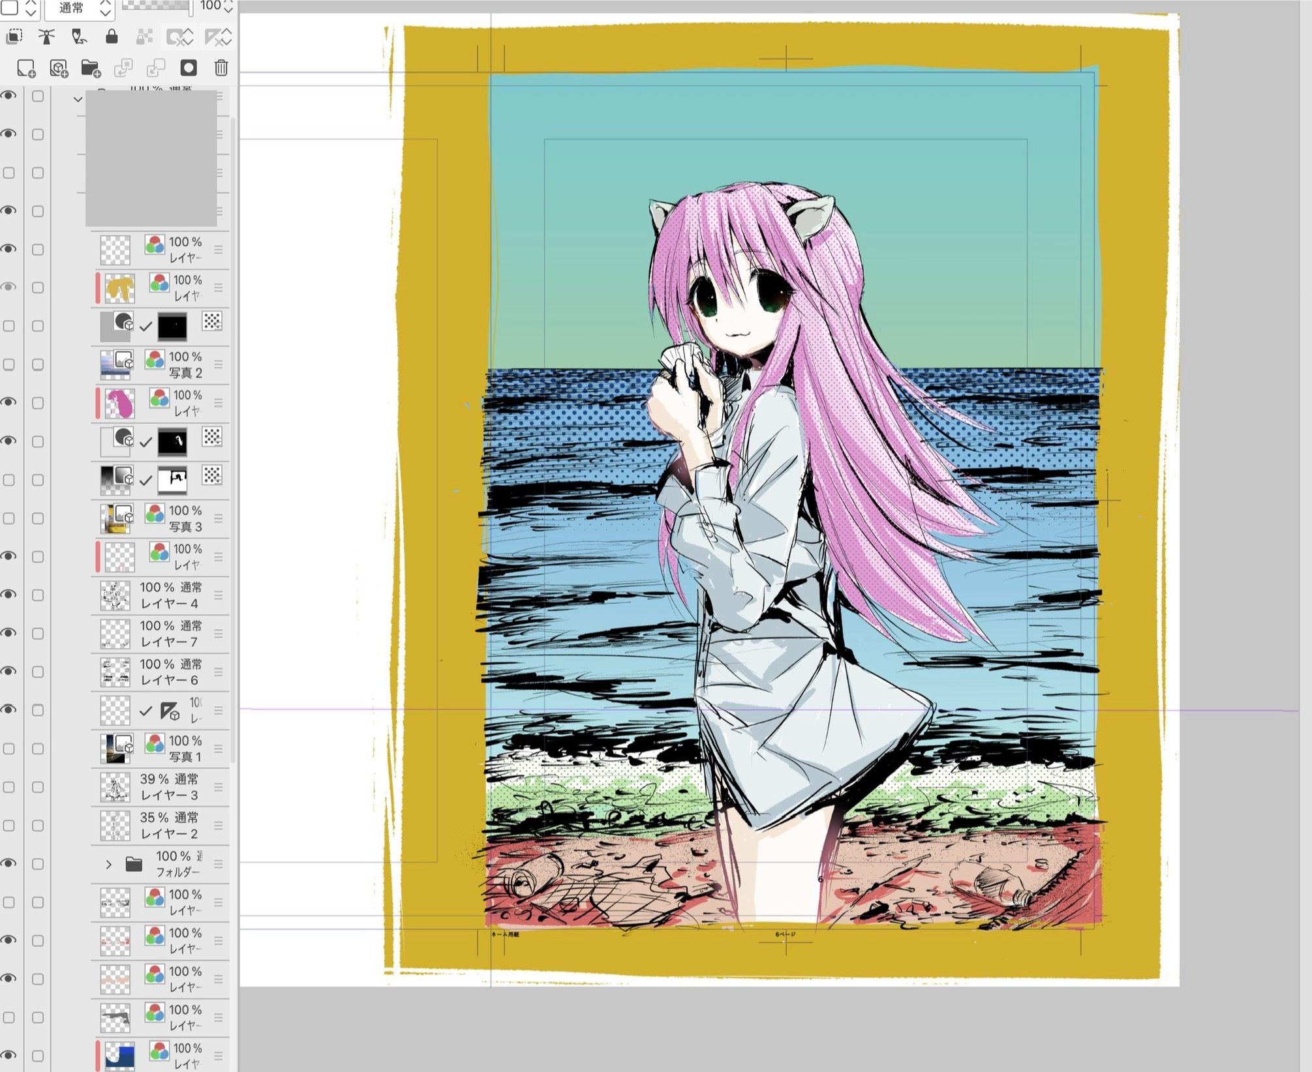Tick the selection checkbox for 写真 3 layer
The width and height of the screenshot is (1312, 1072).
click(38, 518)
